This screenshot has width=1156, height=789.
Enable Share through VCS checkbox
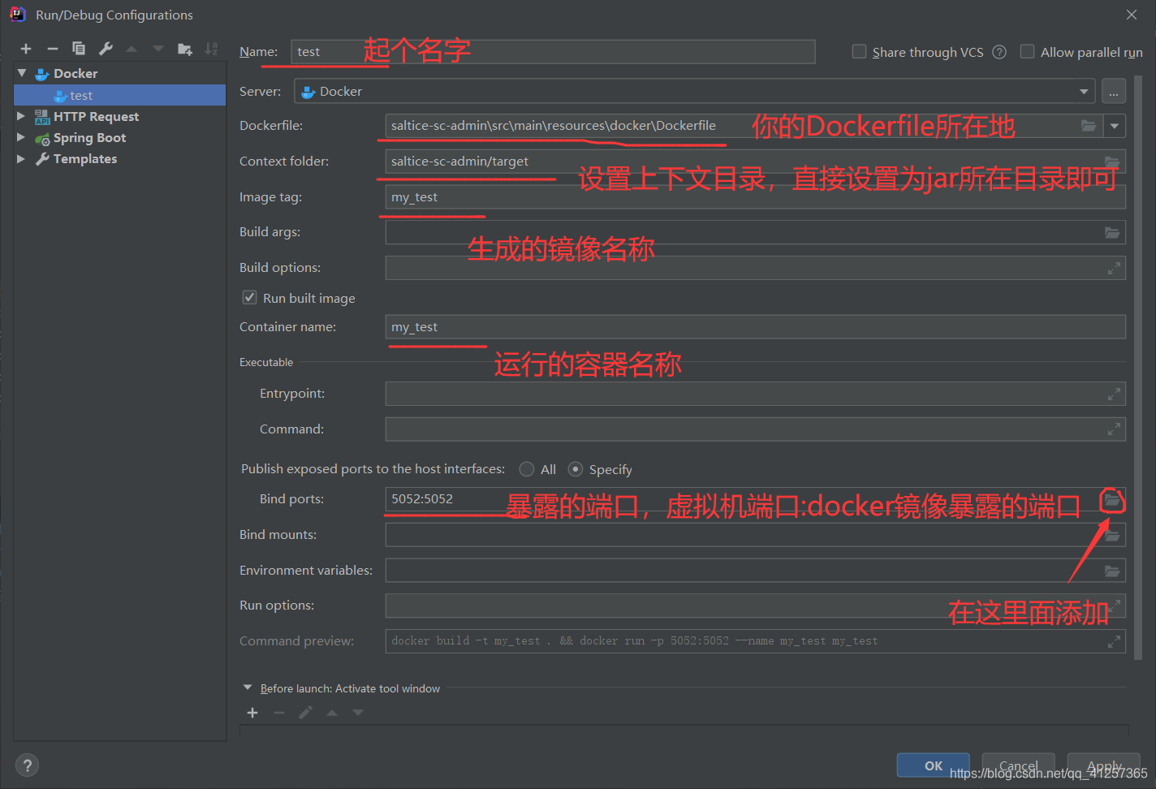859,51
